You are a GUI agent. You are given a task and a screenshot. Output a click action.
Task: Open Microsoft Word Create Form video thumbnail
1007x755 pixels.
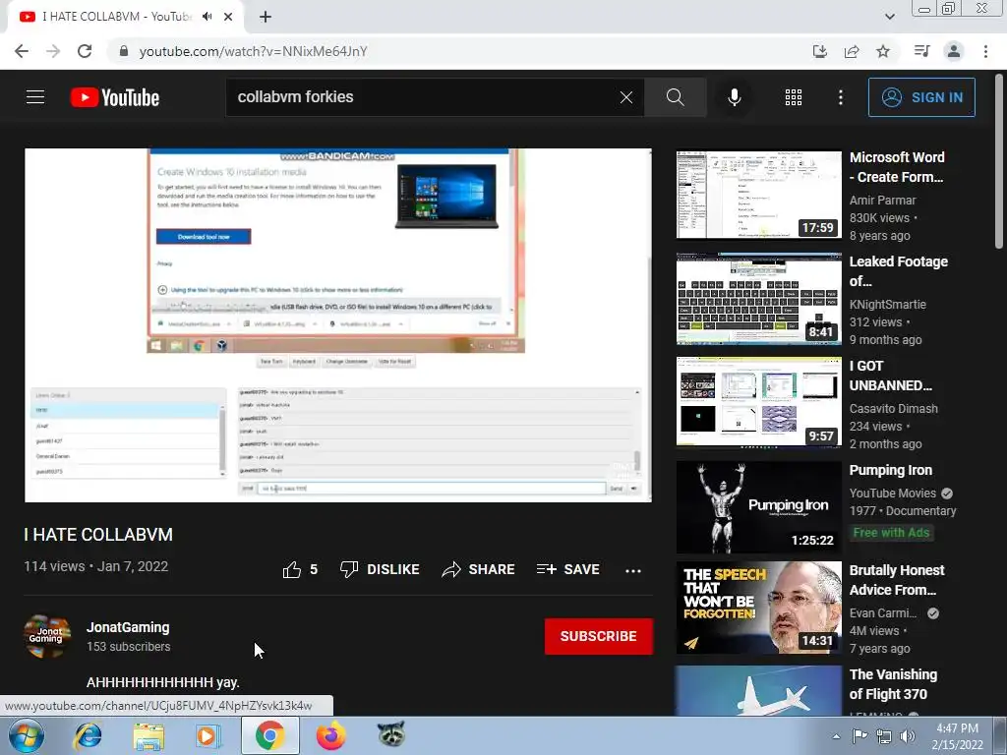click(758, 195)
